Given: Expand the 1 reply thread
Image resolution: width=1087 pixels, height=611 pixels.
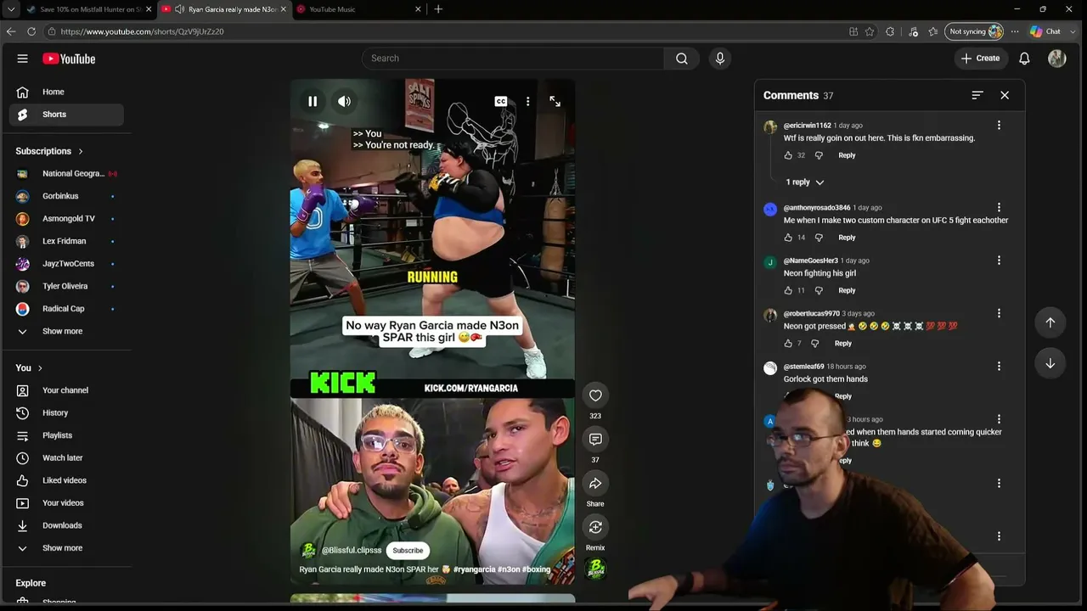Looking at the screenshot, I should (804, 182).
